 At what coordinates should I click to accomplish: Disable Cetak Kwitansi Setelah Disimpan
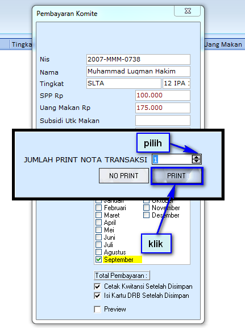(97, 286)
